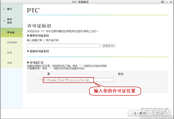Expand the 高级许可证条目 section
The height and width of the screenshot is (119, 174).
click(28, 51)
